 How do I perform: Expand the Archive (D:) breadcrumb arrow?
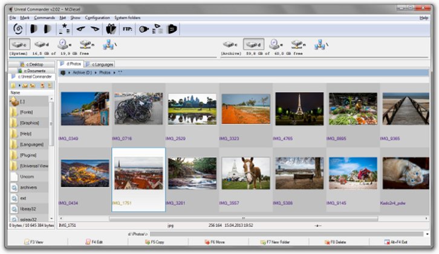tap(96, 73)
